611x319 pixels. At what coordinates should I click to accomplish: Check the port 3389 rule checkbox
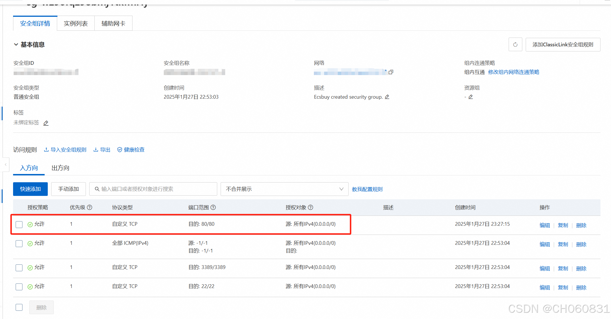[x=19, y=268]
